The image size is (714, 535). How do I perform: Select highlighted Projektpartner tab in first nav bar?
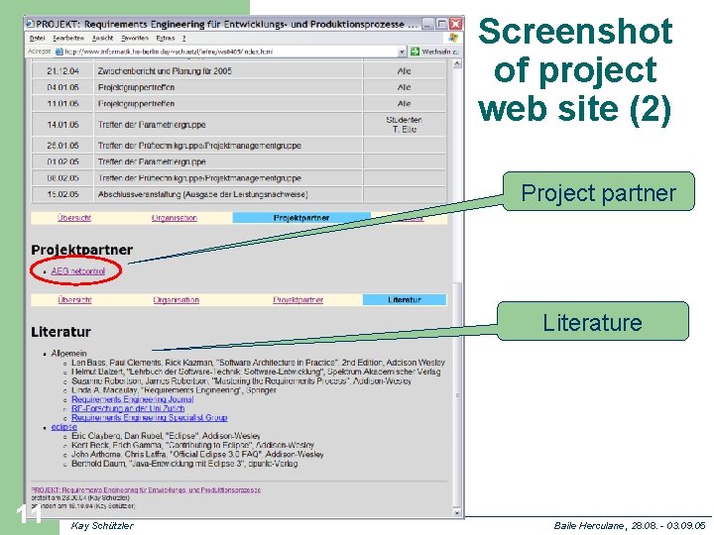point(301,218)
